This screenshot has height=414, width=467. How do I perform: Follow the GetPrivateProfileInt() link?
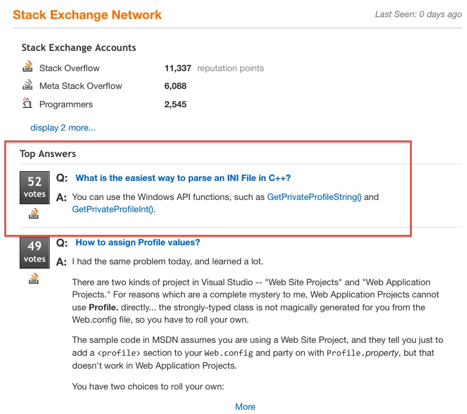coord(113,209)
